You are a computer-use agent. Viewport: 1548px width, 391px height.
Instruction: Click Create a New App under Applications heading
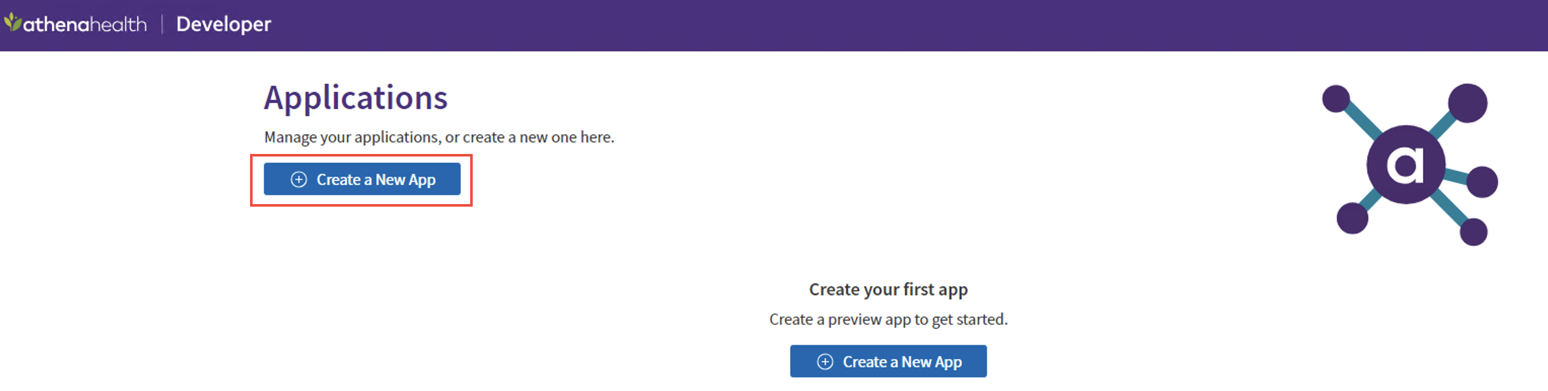coord(362,179)
